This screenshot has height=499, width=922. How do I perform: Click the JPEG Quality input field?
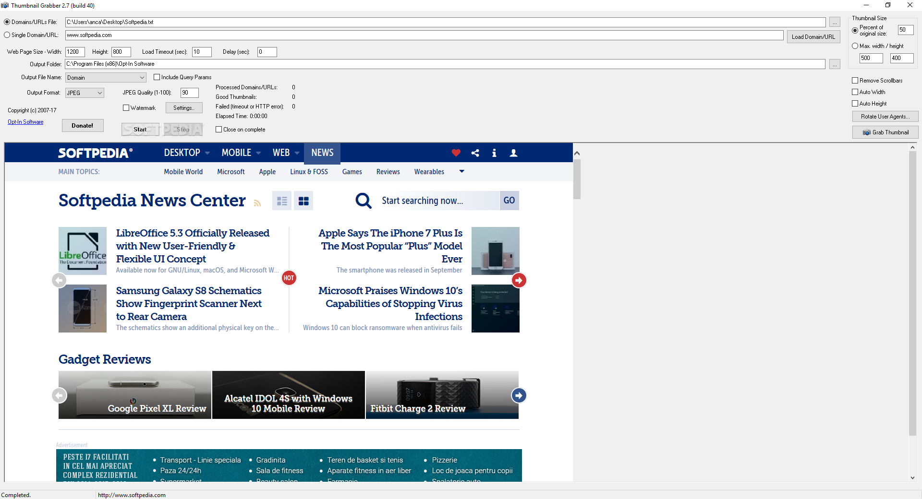(x=189, y=93)
